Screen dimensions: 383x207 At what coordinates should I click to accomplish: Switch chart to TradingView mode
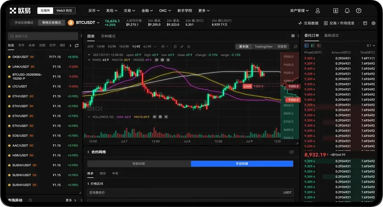point(263,46)
